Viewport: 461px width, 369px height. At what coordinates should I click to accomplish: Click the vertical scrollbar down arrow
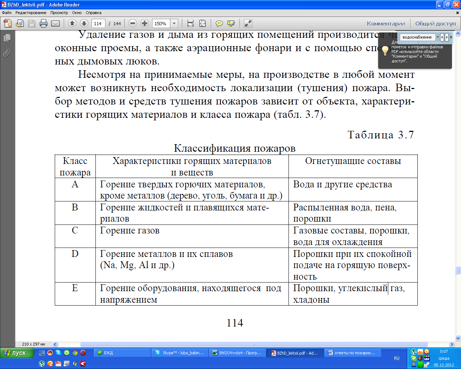[x=458, y=338]
